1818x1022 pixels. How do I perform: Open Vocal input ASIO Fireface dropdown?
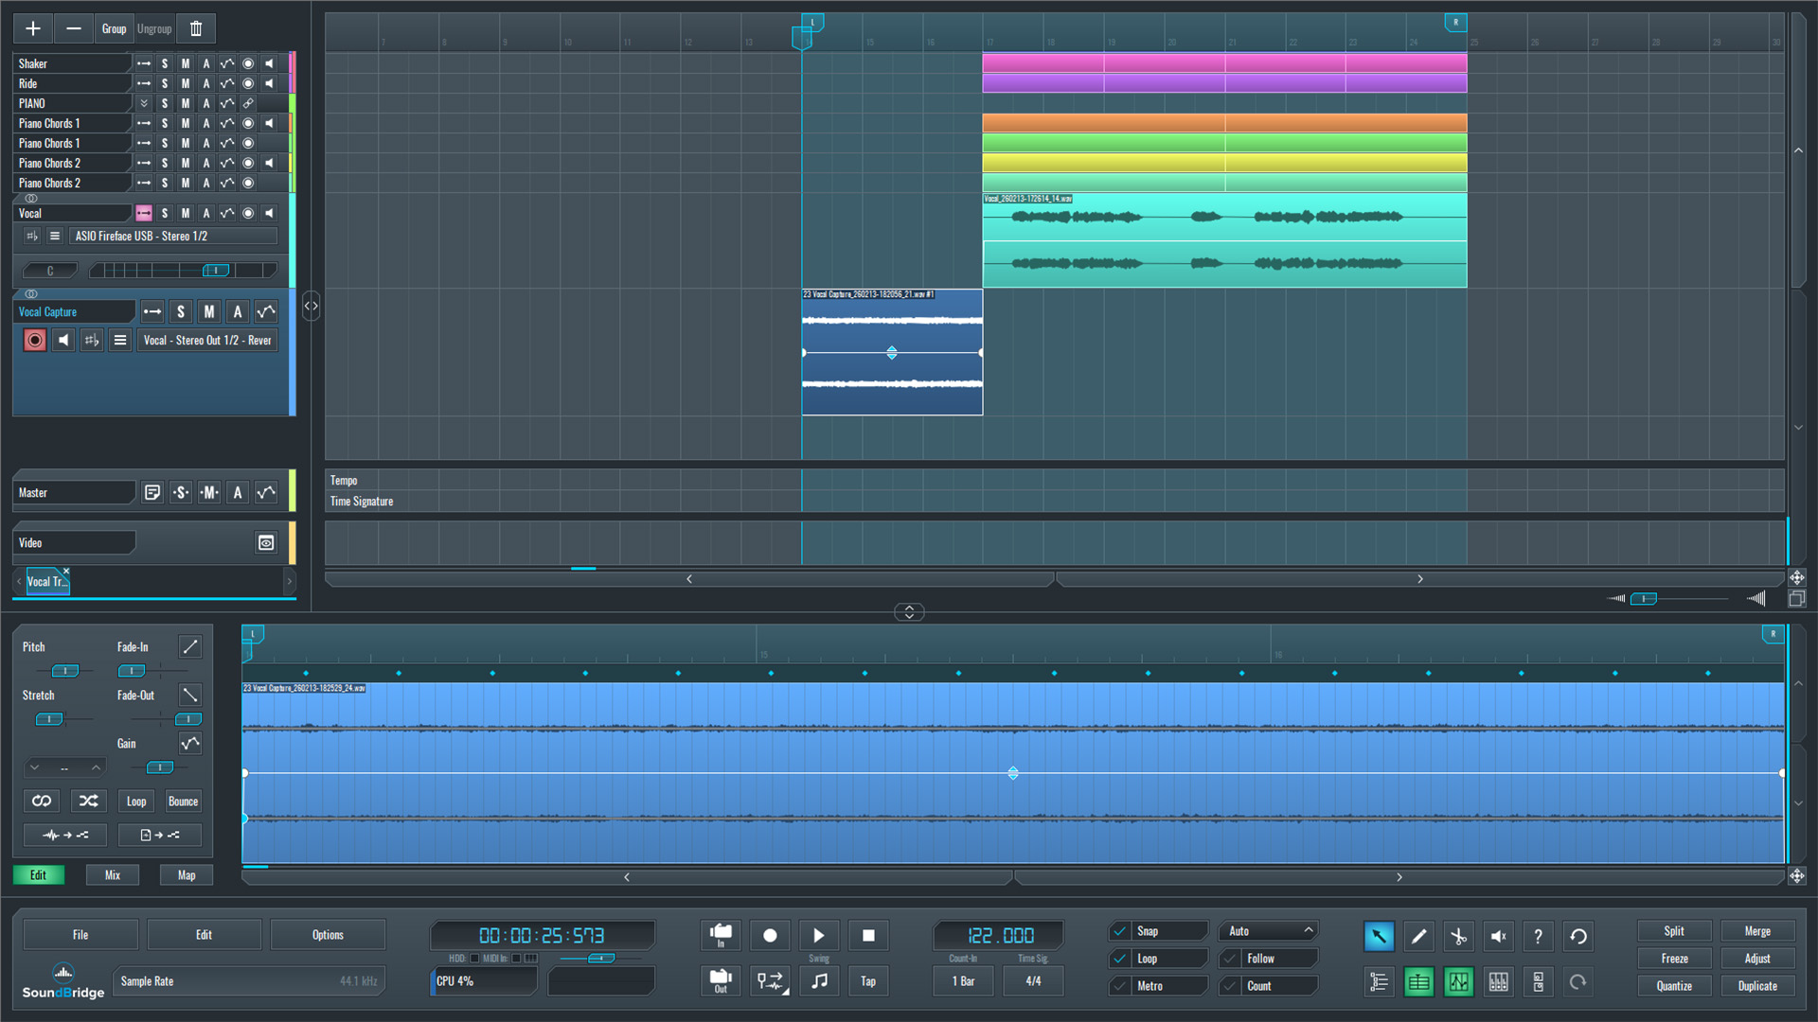[x=174, y=236]
